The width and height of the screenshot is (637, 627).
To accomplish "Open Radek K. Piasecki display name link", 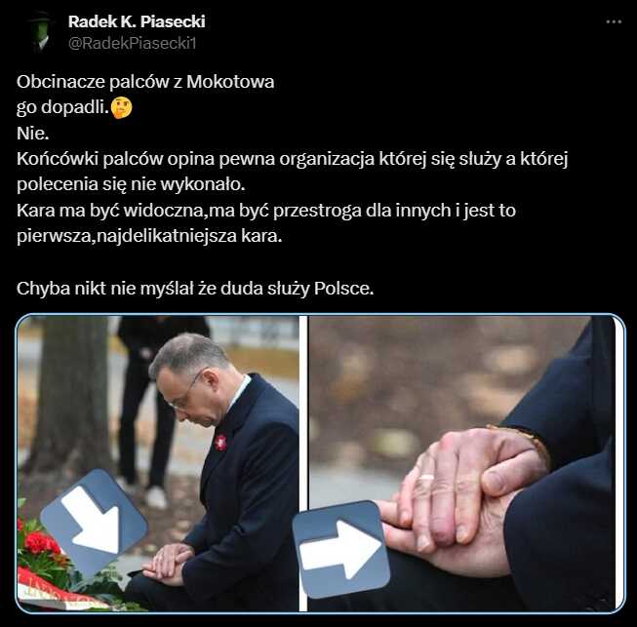I will point(137,21).
